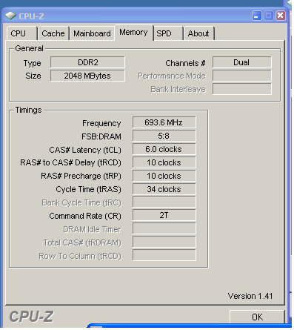Click the disabled maximize button
Viewport: 294px width, 330px height.
pyautogui.click(x=269, y=16)
